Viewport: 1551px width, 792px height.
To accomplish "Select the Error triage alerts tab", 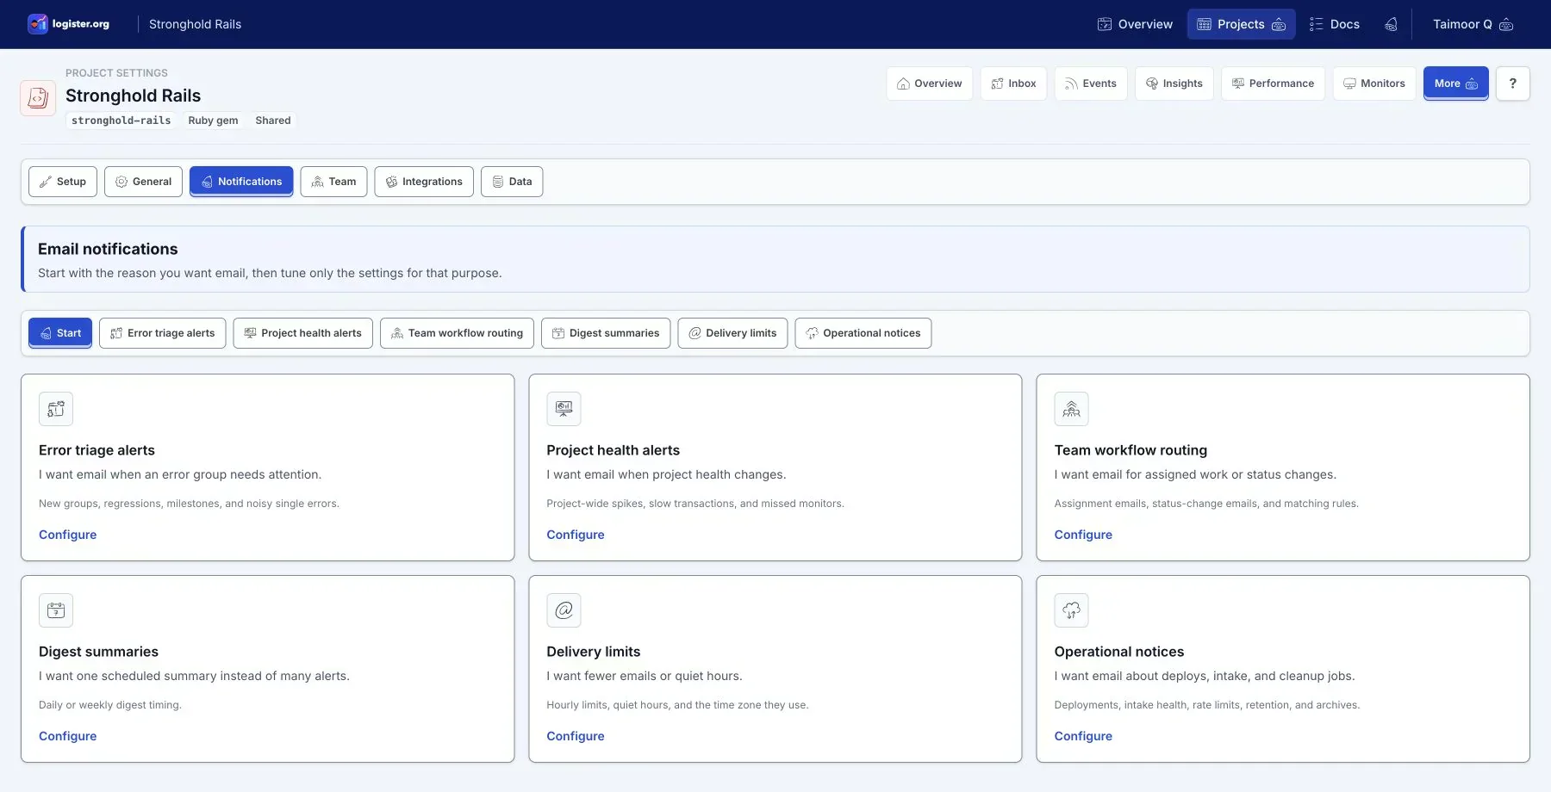I will pyautogui.click(x=163, y=333).
